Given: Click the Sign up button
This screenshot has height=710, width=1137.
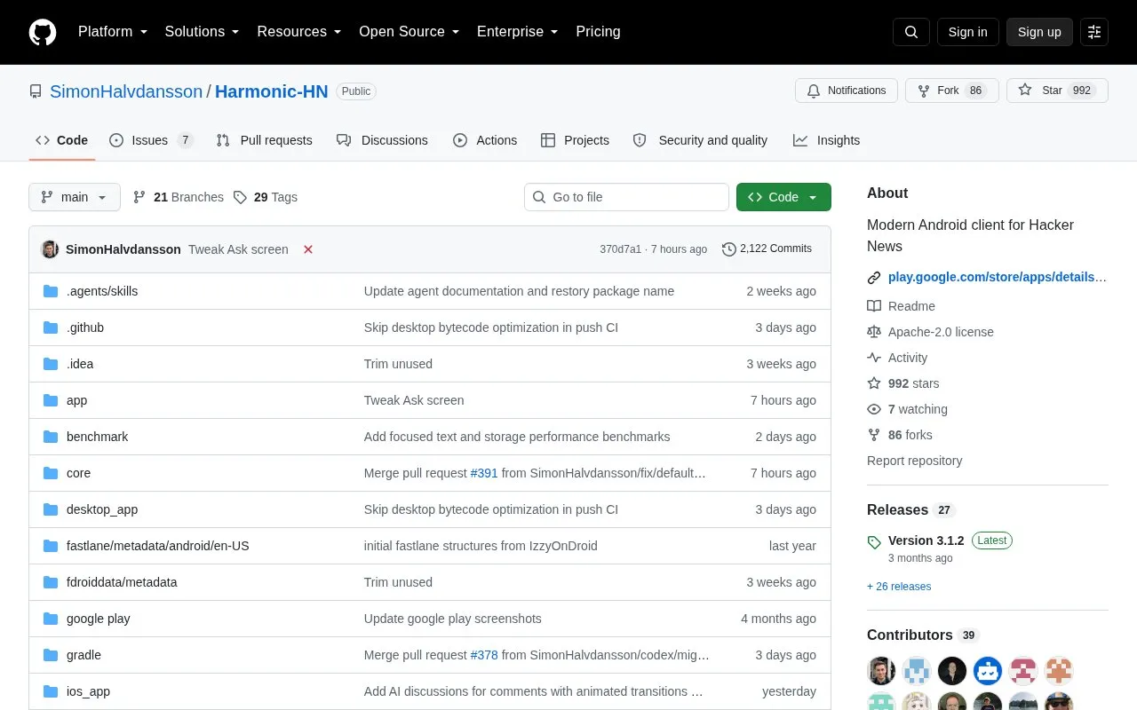Looking at the screenshot, I should [1039, 32].
